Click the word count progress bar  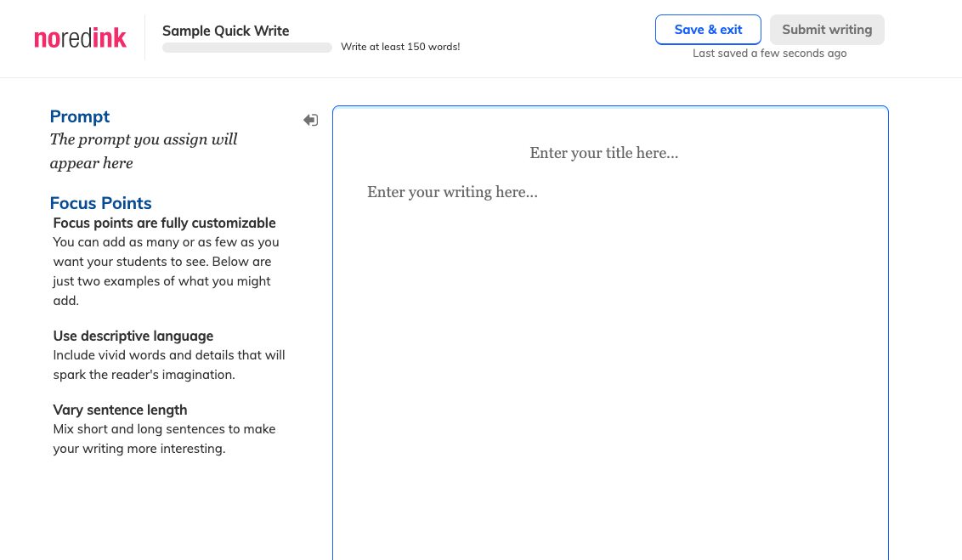(246, 48)
